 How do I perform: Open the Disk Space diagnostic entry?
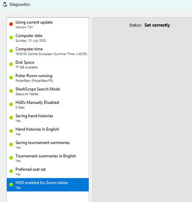click(48, 65)
